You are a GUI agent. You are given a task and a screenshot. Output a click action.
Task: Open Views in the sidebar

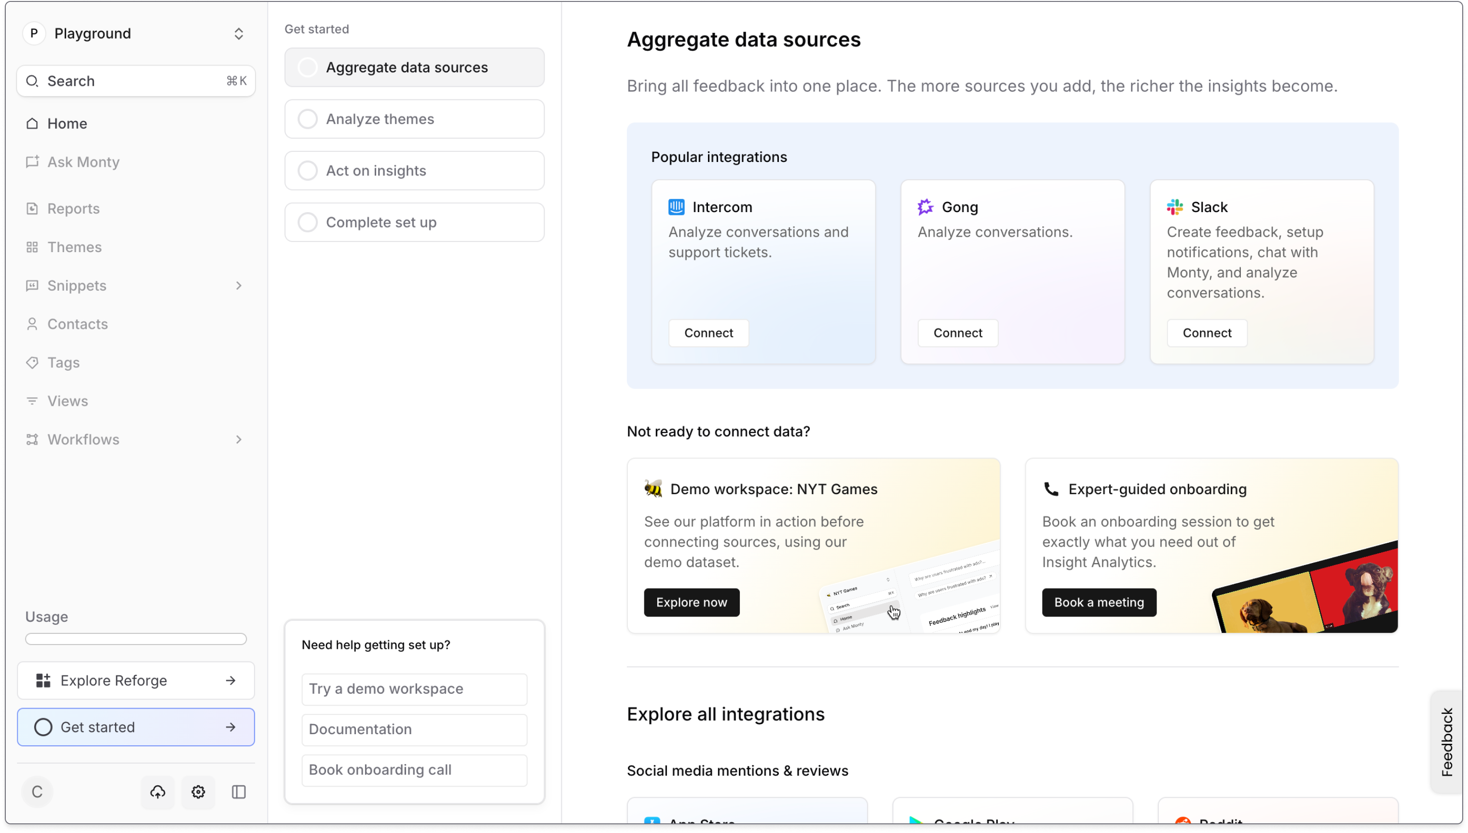pos(136,401)
